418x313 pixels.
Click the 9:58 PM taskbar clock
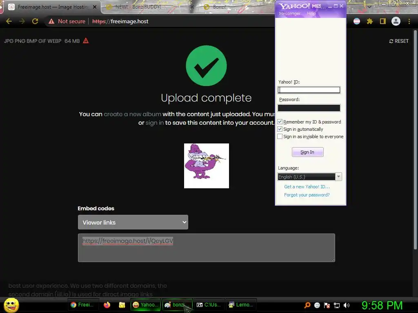pos(382,305)
